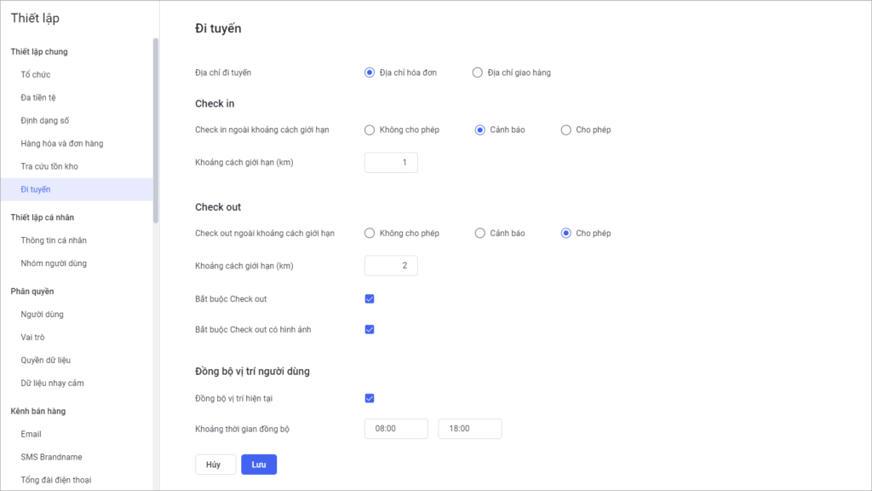Select the 'Địa chỉ giao hàng' radio option

click(x=477, y=72)
